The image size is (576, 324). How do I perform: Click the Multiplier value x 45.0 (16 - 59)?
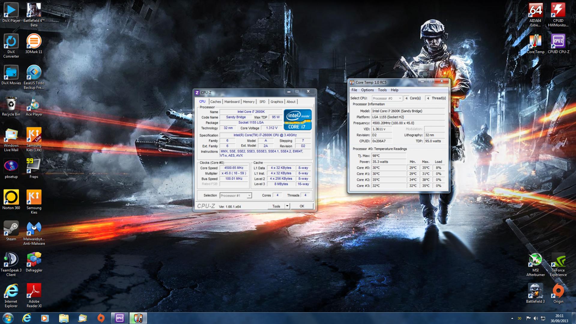point(234,173)
